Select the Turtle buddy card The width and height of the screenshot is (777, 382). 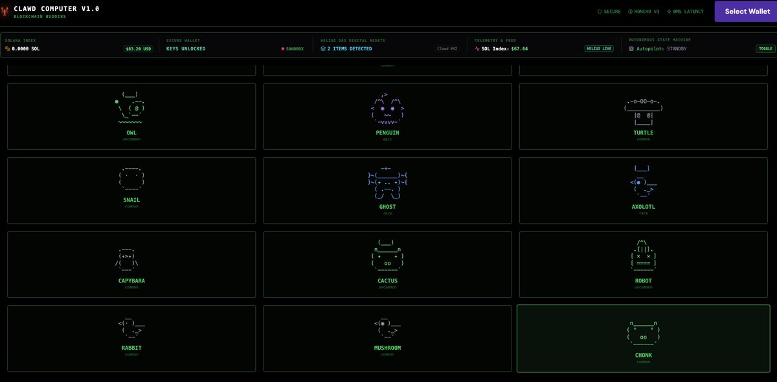(644, 118)
